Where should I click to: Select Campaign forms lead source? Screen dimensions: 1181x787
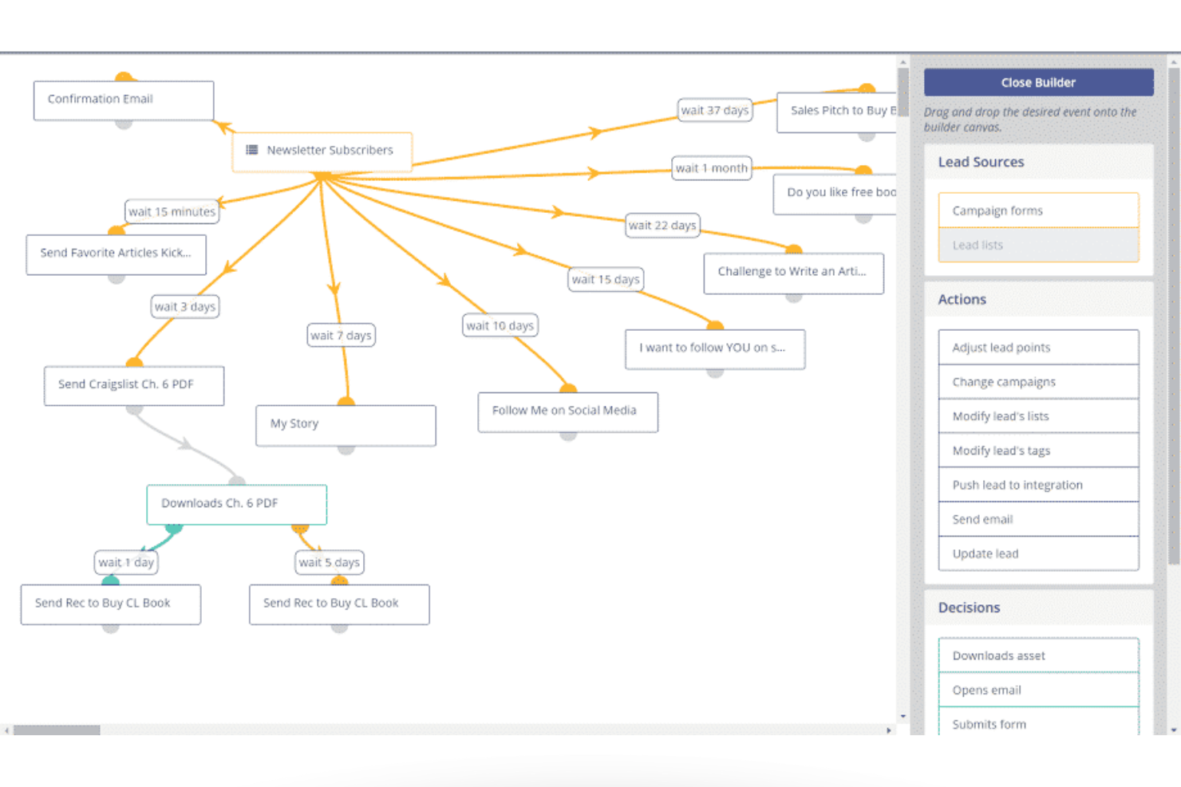[1038, 211]
